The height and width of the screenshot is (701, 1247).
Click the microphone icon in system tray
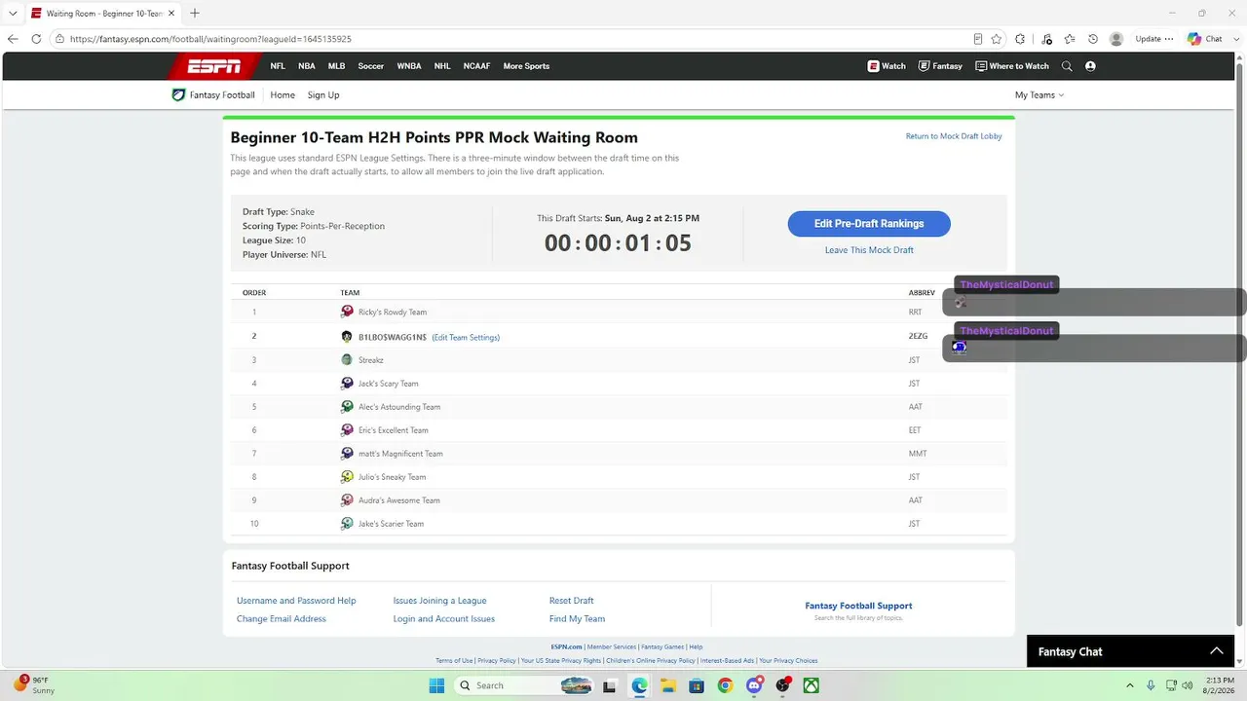pyautogui.click(x=1151, y=685)
